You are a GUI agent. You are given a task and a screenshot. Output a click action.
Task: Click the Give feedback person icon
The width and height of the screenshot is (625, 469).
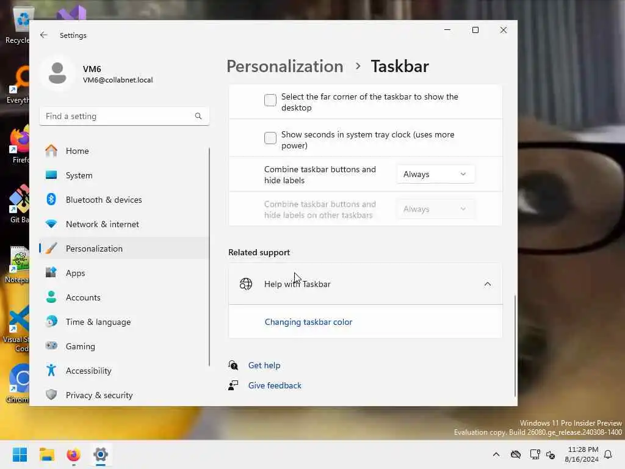tap(233, 386)
